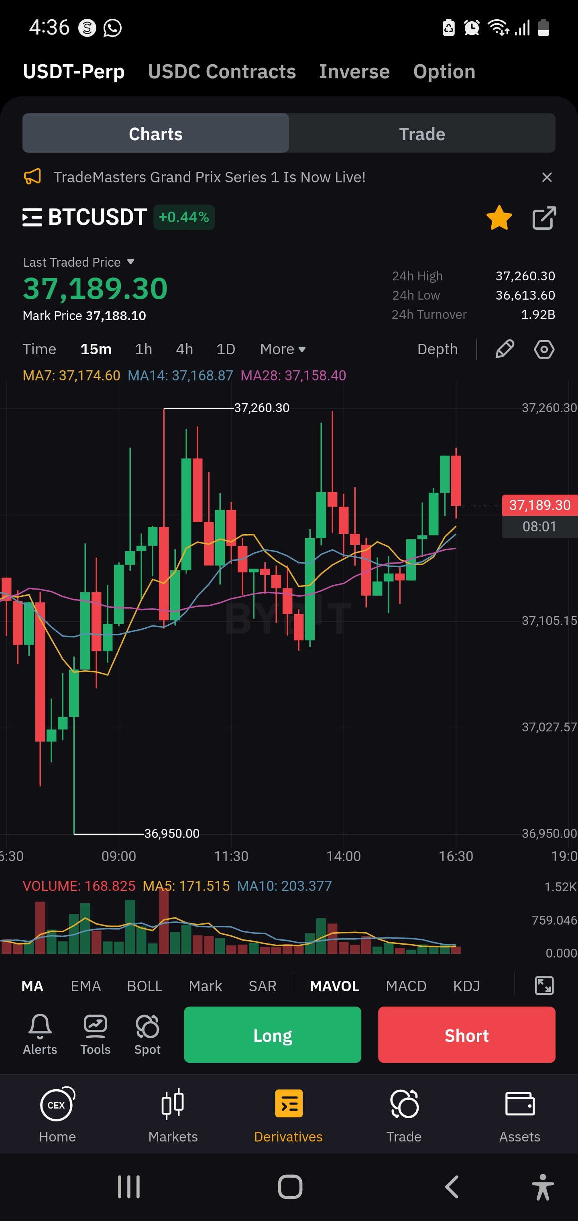Tap the 24h Low value 36,613.60
Screen dimensions: 578x1221
point(525,295)
